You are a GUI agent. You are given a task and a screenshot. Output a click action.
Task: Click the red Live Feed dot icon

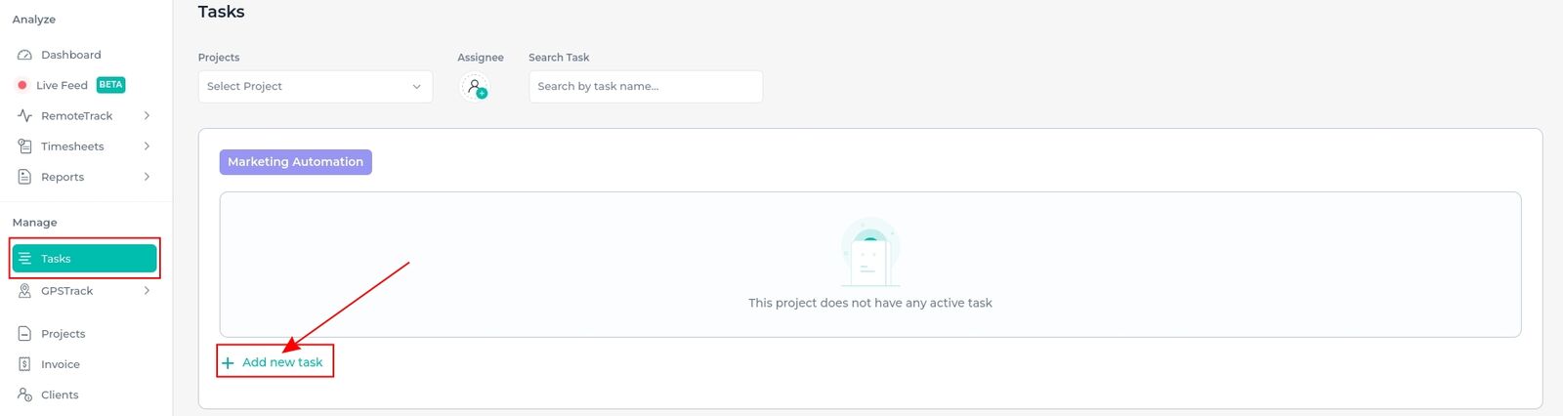(22, 85)
